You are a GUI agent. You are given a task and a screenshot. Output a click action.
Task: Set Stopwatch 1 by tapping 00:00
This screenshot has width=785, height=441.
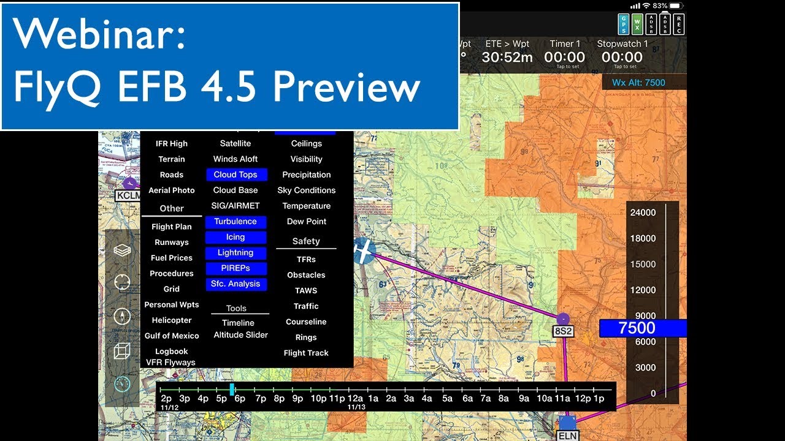pos(622,58)
